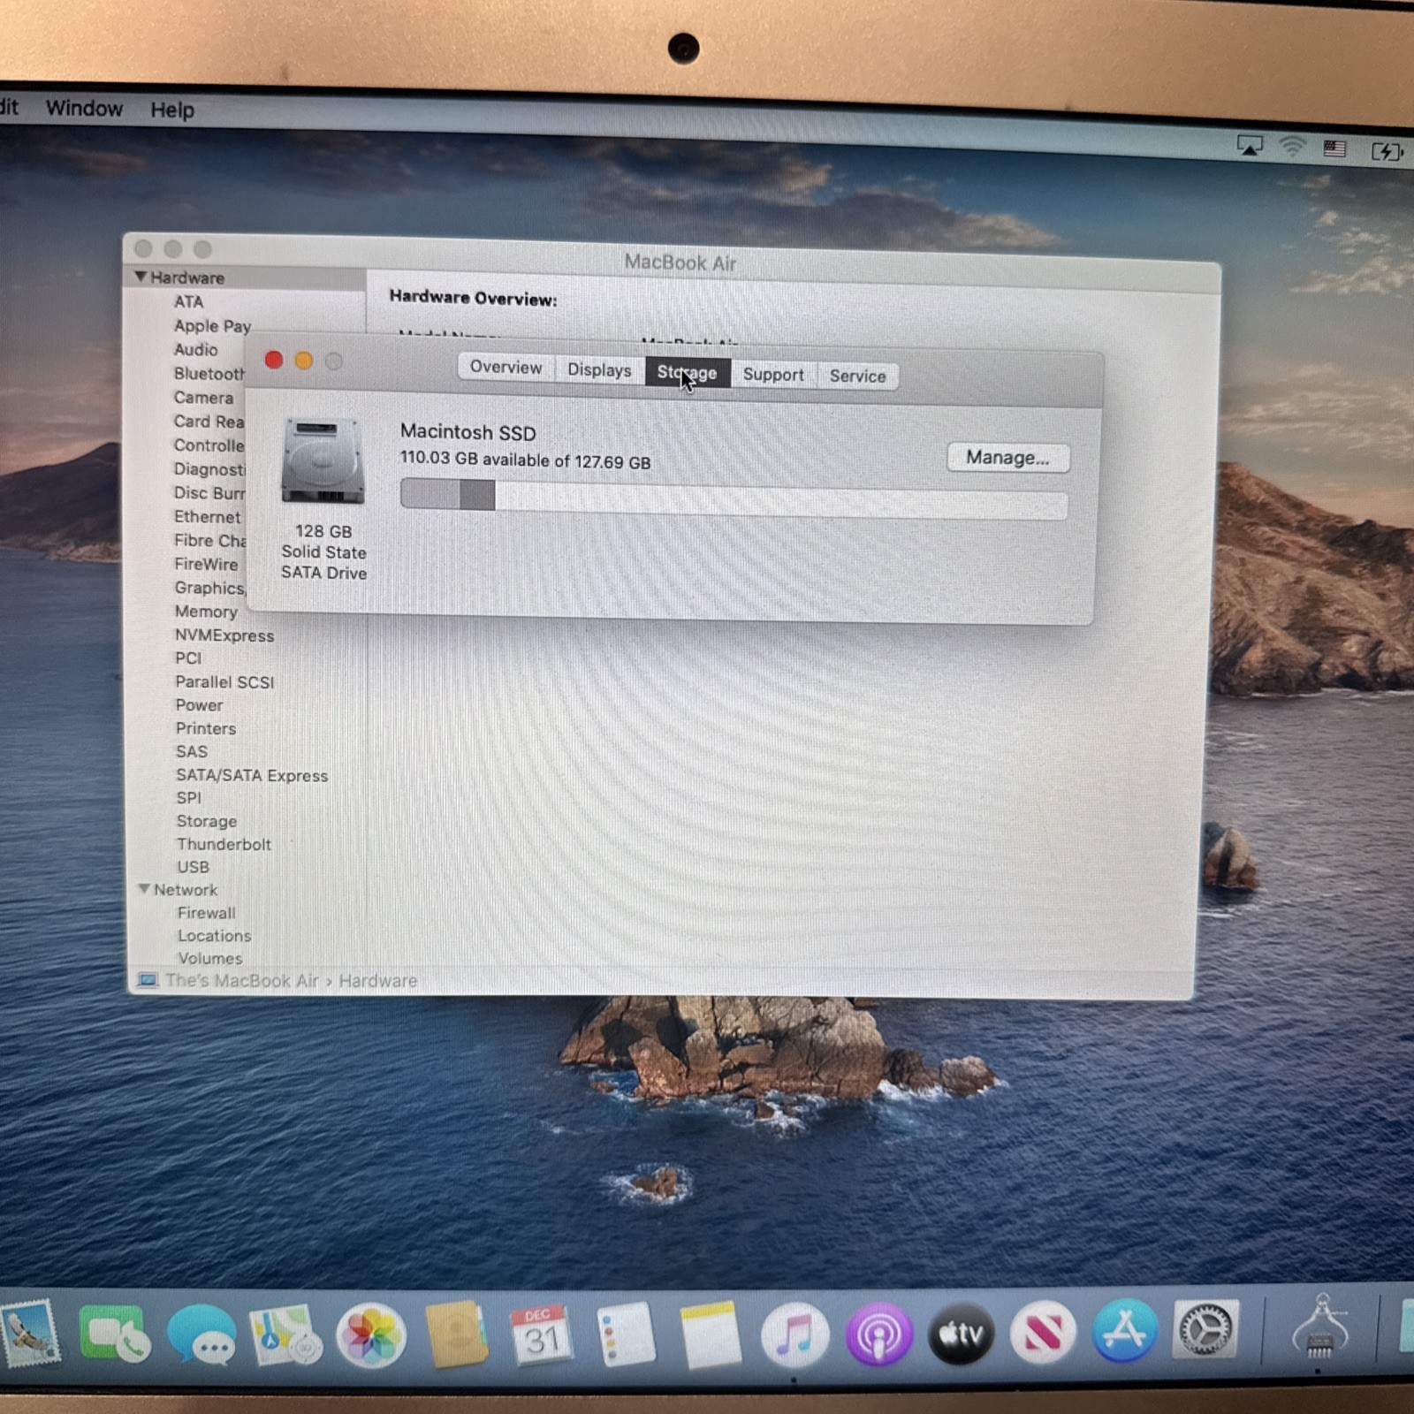Open the Music app icon

pyautogui.click(x=794, y=1334)
